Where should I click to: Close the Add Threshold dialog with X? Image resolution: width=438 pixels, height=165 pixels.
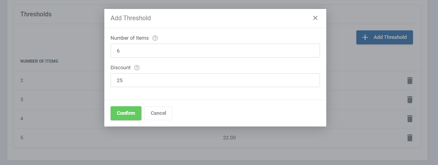pyautogui.click(x=315, y=18)
